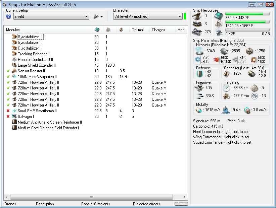Click the Defence tank icon
Screen dimensions: 276x208
click(199, 74)
